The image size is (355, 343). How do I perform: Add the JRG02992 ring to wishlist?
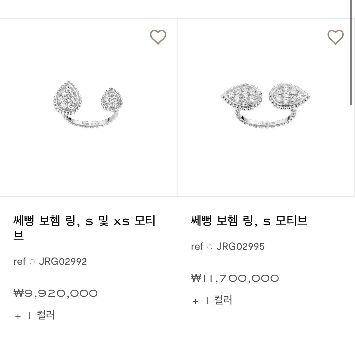pyautogui.click(x=158, y=37)
